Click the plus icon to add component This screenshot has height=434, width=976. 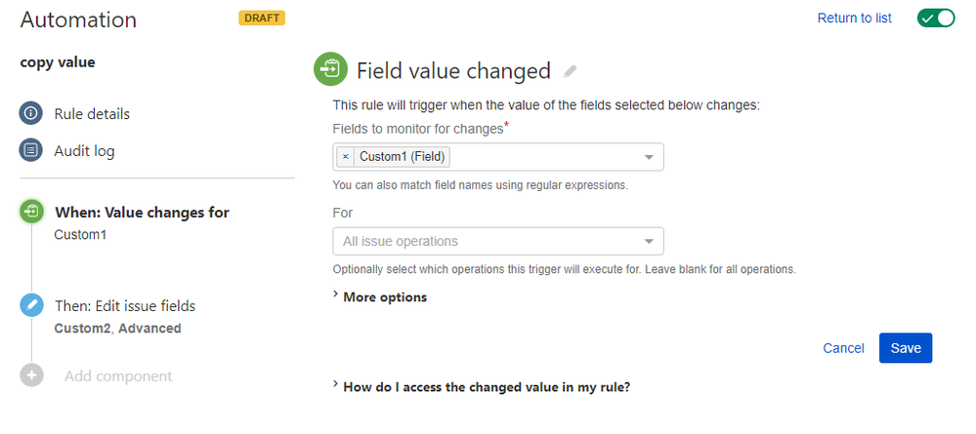(x=31, y=375)
